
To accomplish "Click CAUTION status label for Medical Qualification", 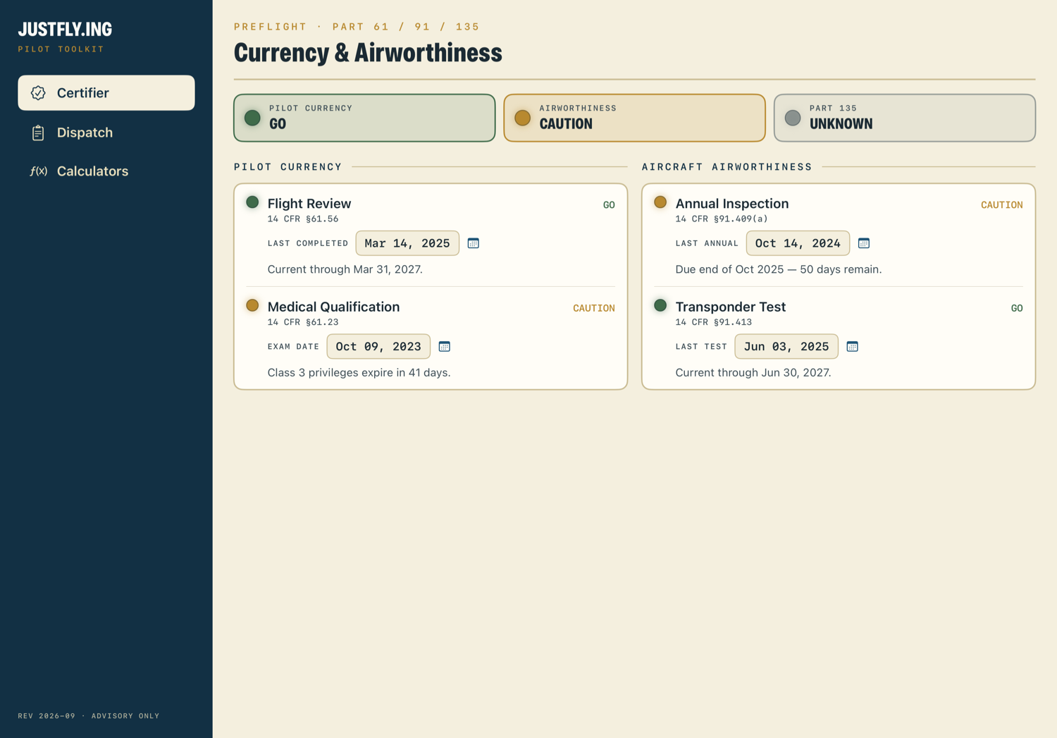I will pyautogui.click(x=594, y=308).
